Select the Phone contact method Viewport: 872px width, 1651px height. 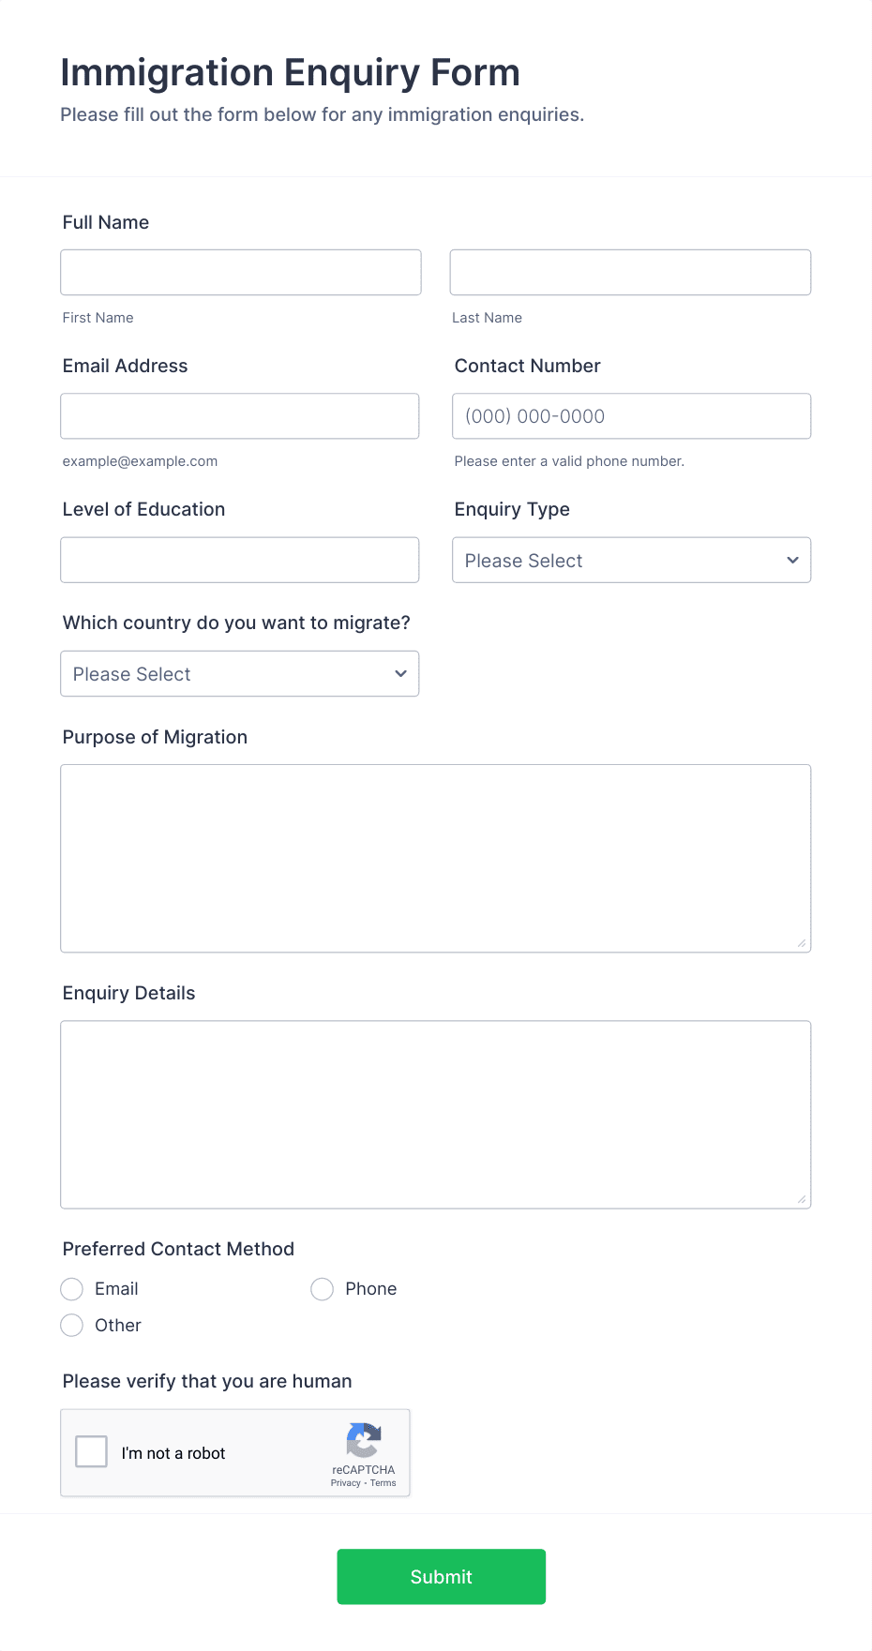(x=322, y=1289)
